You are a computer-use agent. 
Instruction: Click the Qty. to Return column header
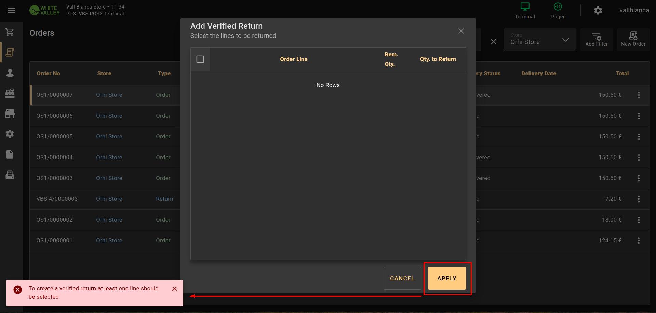coord(438,59)
